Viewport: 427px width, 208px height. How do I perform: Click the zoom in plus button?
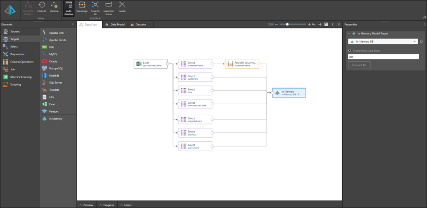tap(309, 25)
